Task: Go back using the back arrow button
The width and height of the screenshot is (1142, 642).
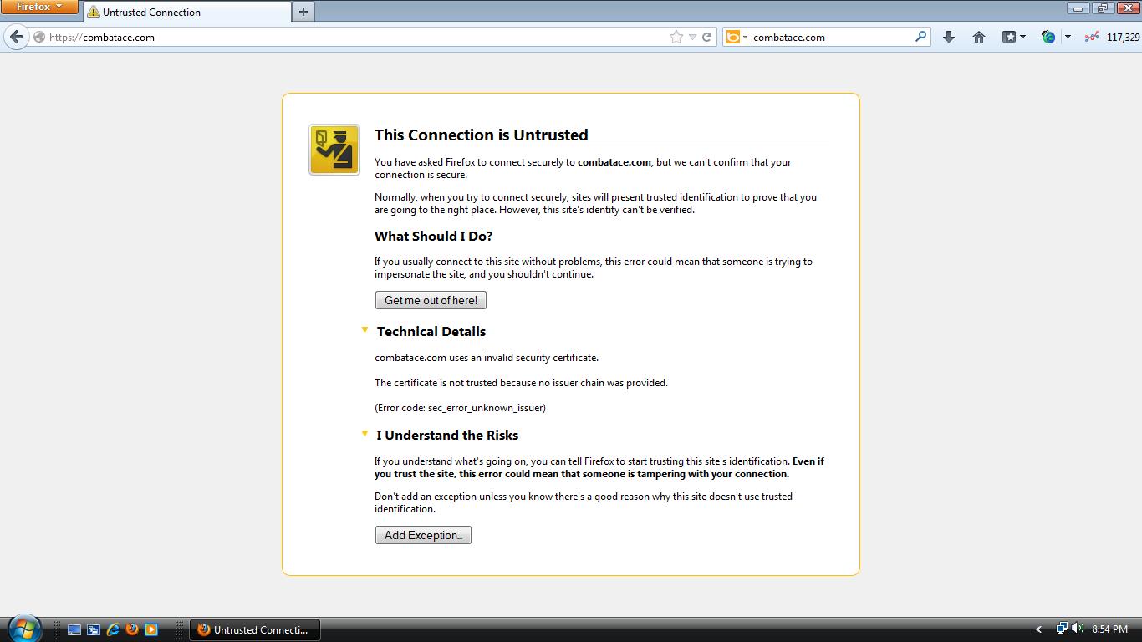Action: click(x=17, y=37)
